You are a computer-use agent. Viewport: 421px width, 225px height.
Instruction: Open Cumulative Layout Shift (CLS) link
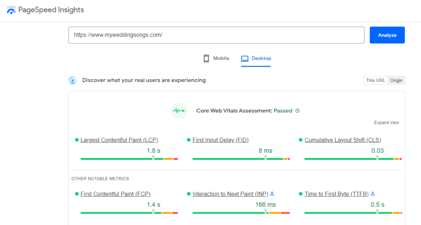(343, 140)
